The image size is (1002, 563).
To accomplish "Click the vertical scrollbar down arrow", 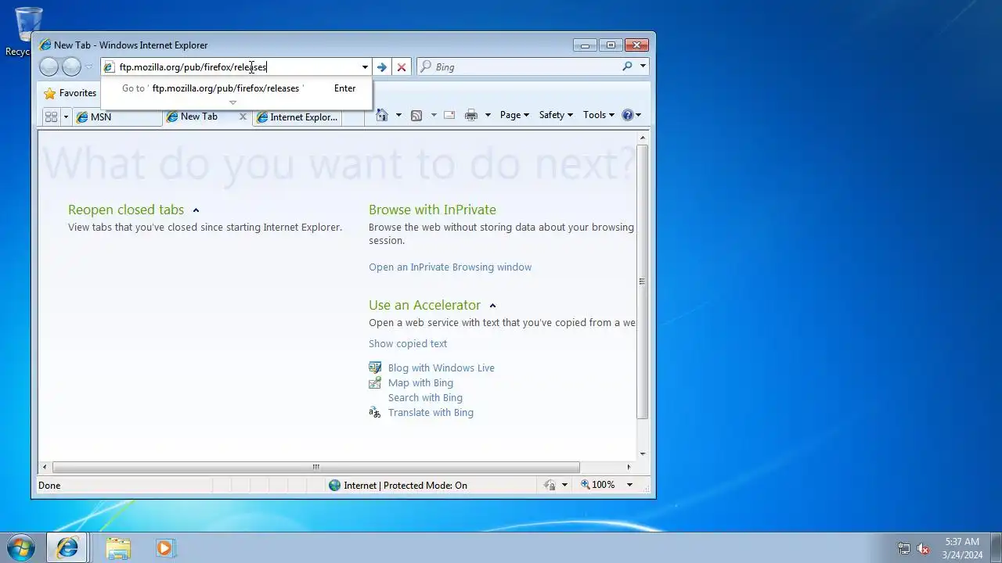I will click(x=643, y=454).
